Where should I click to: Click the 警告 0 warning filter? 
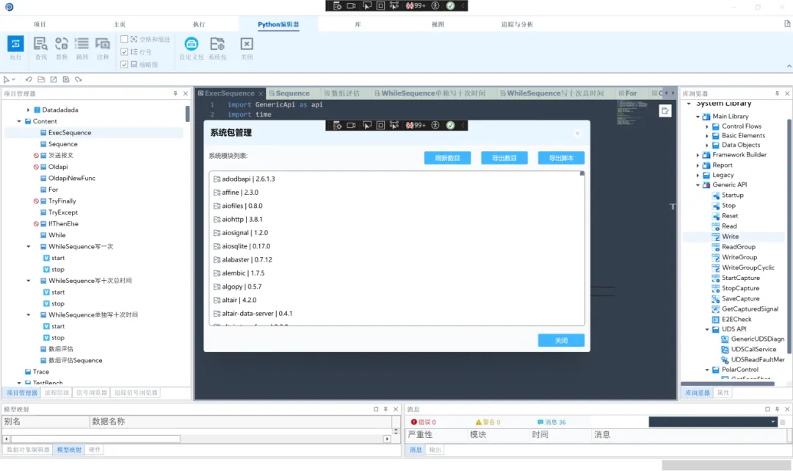[x=488, y=422]
